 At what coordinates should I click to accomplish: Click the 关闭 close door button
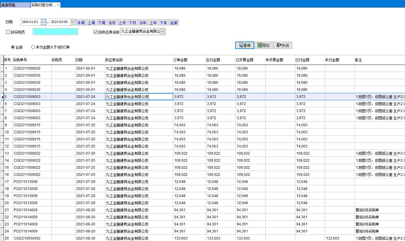(283, 45)
